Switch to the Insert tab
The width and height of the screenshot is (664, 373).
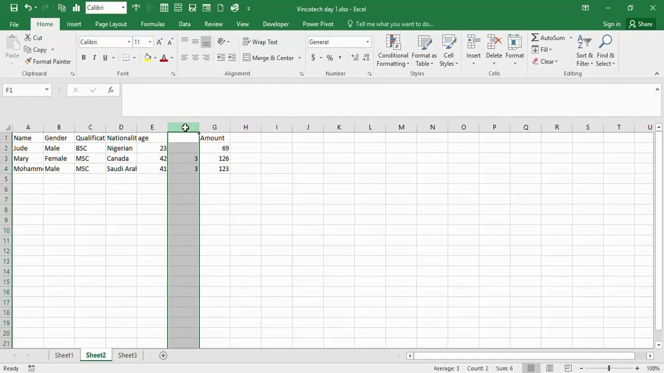(74, 24)
